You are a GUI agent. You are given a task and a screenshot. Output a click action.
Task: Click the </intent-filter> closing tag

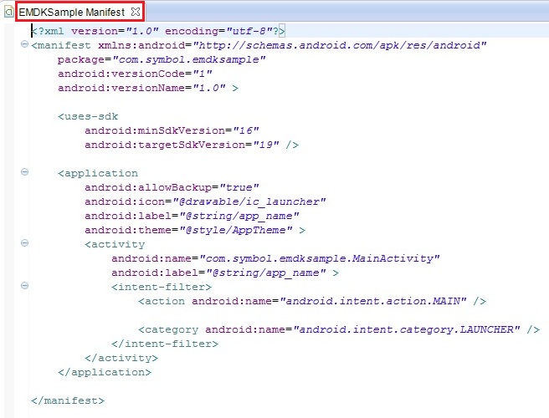pos(165,344)
